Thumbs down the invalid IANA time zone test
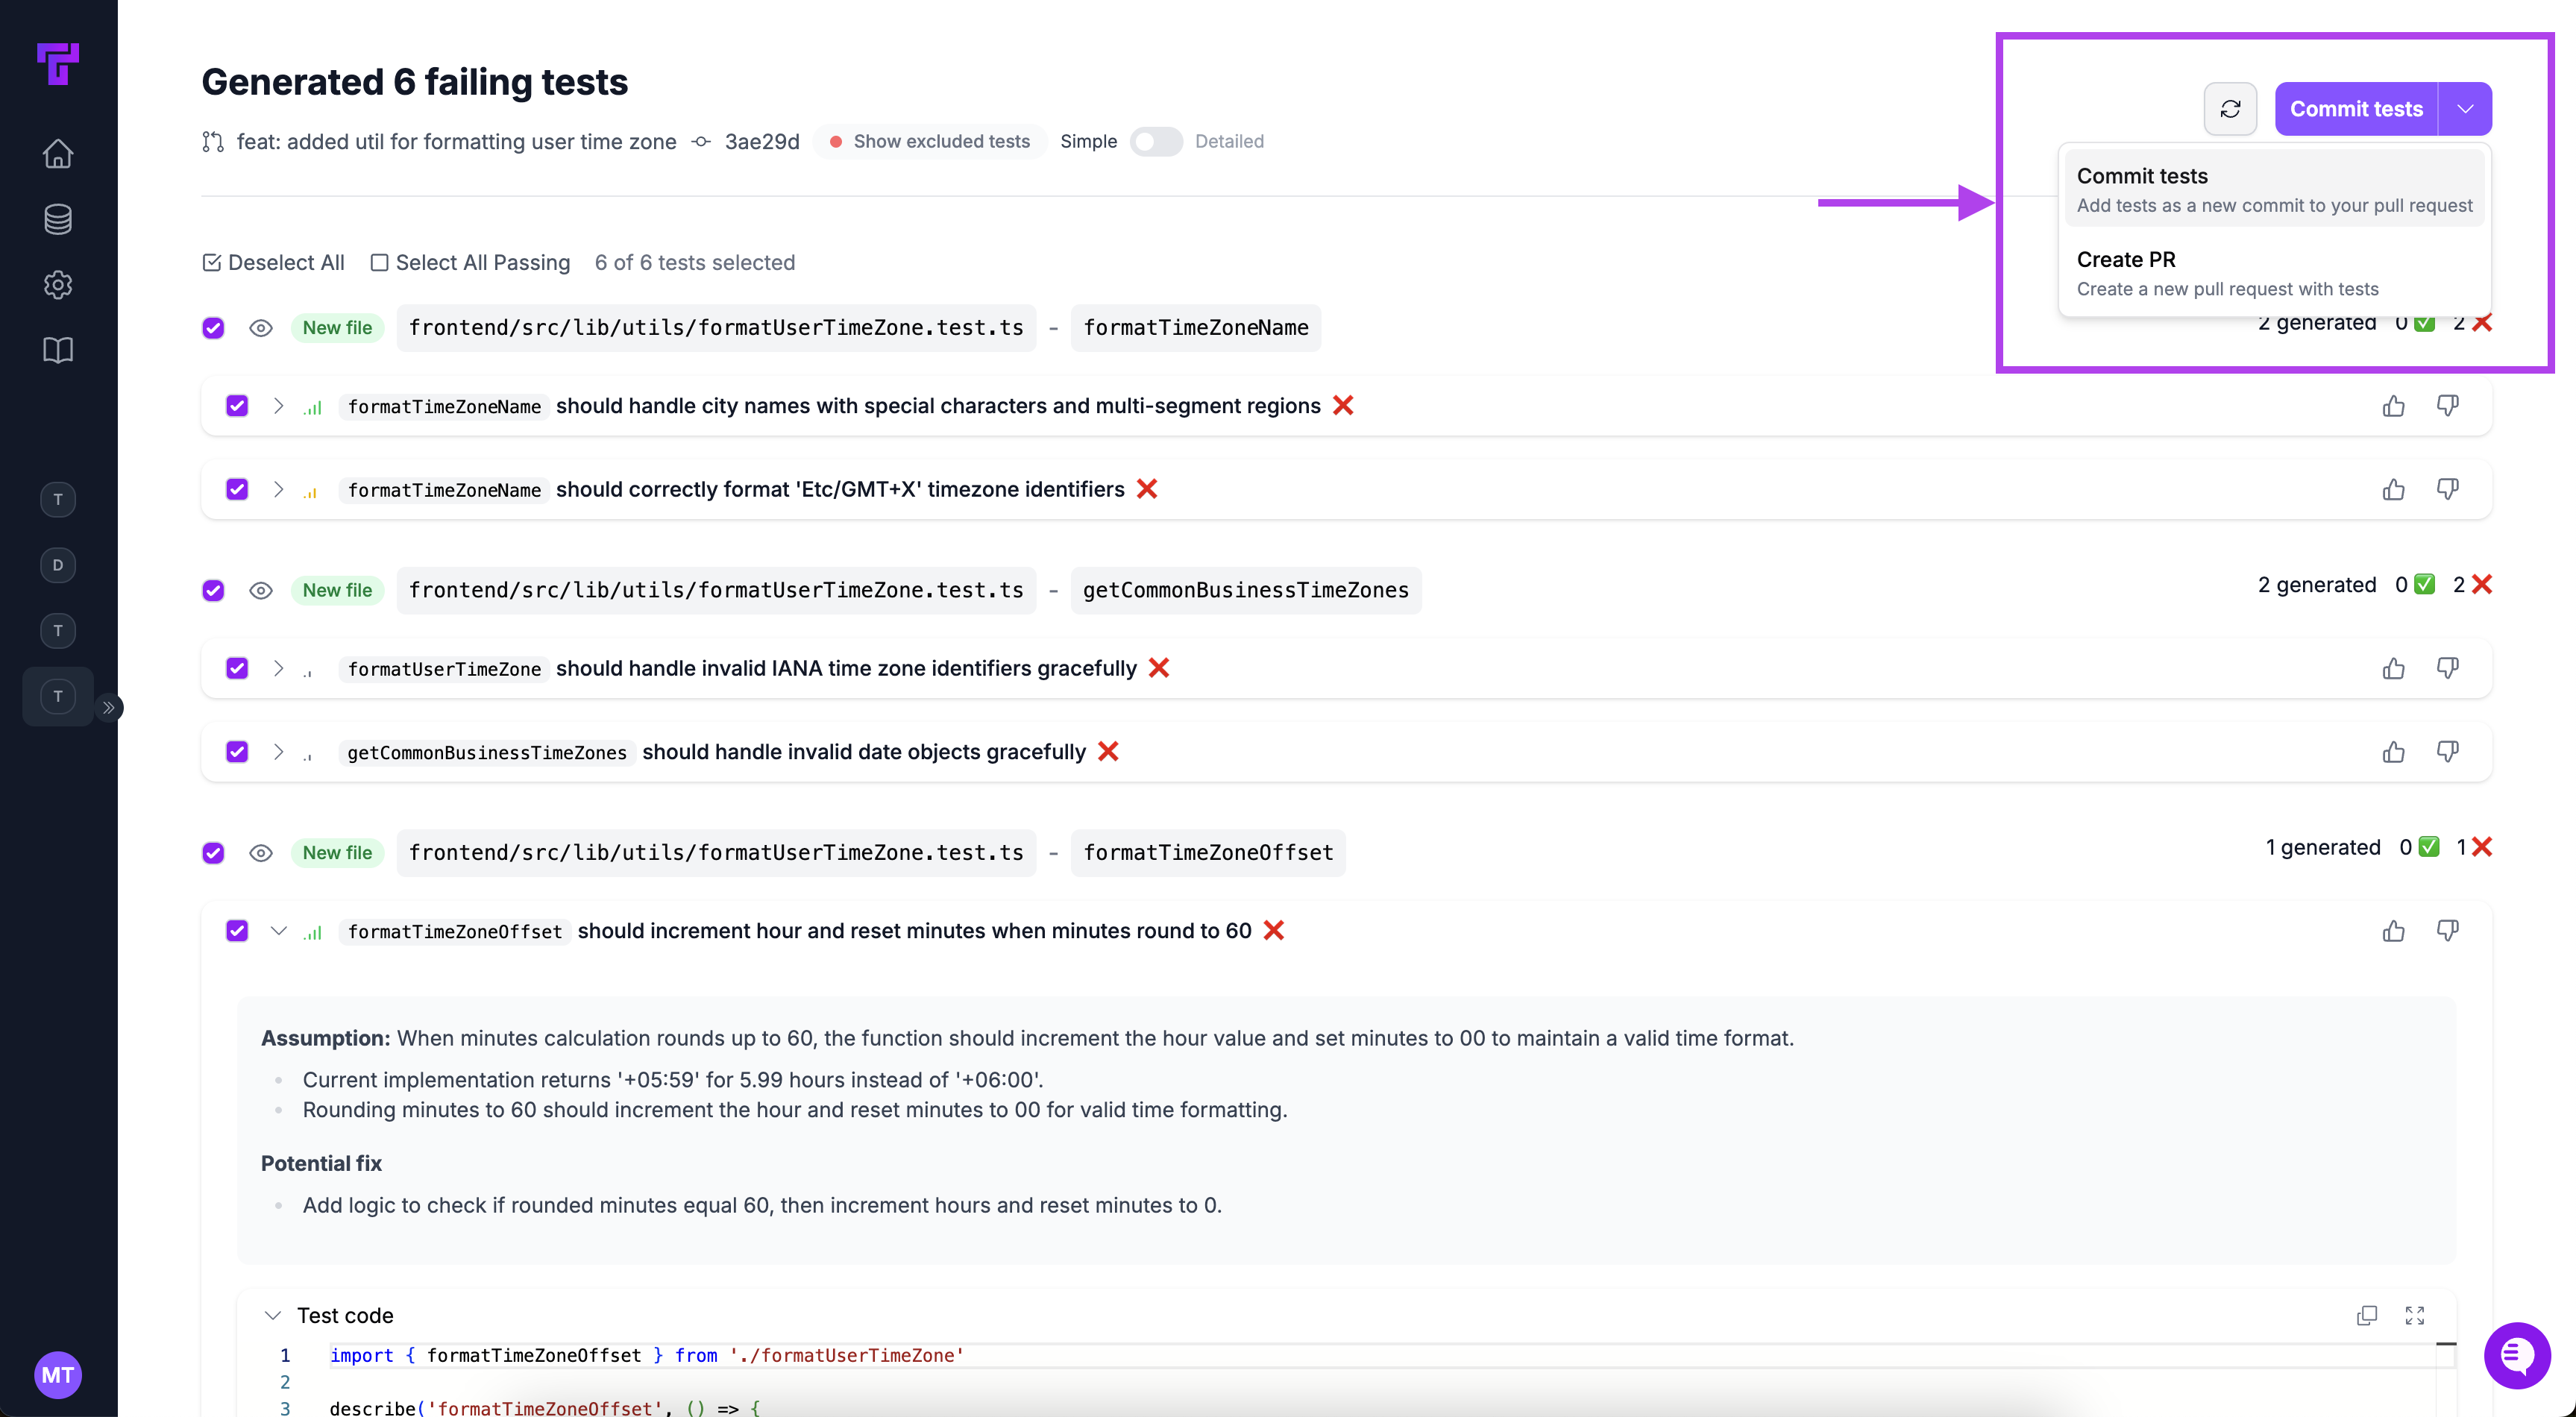2576x1417 pixels. [x=2447, y=668]
